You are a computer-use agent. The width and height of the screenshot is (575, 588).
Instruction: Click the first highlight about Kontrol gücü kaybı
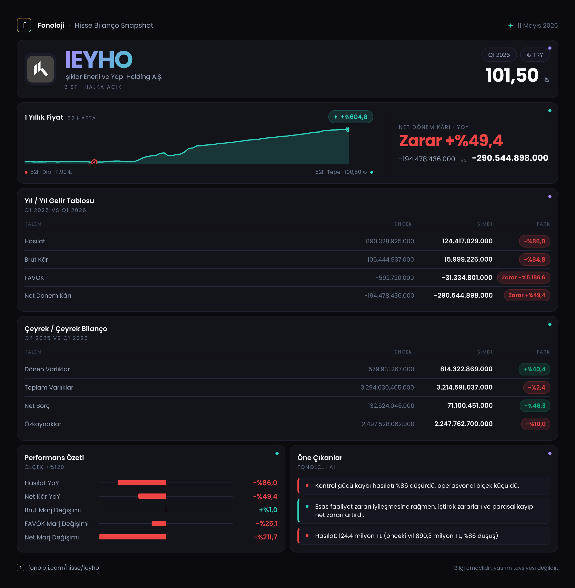424,485
